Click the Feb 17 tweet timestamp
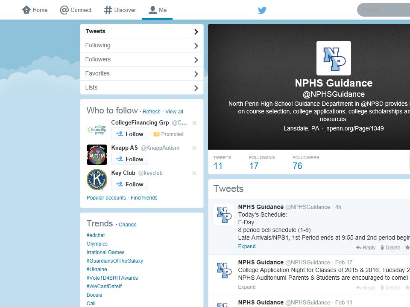 coord(343,262)
